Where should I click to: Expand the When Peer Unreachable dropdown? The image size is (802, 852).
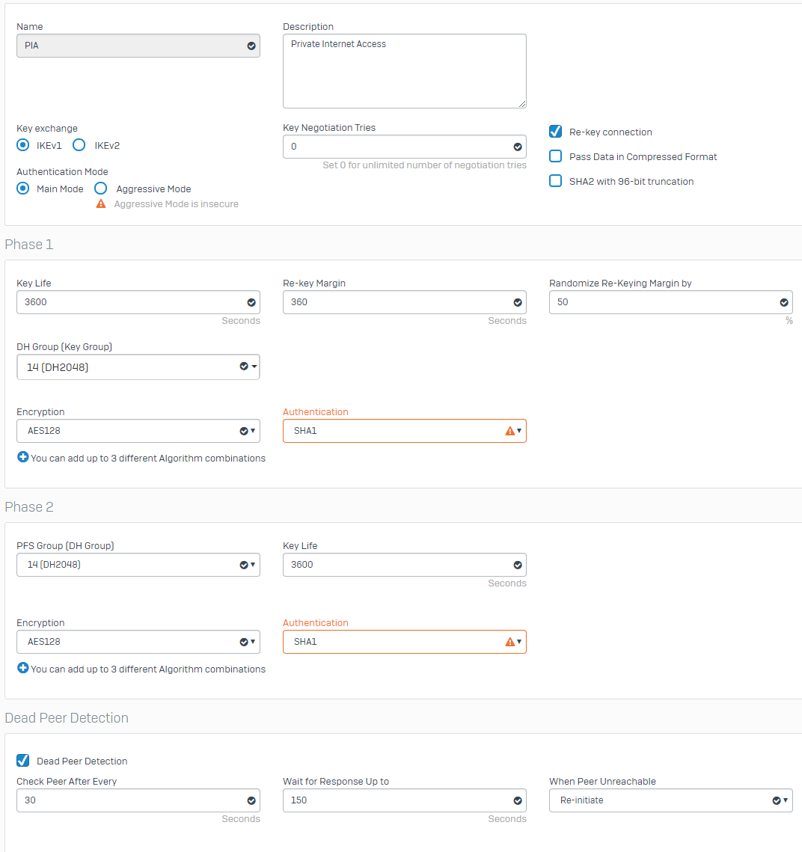click(670, 800)
